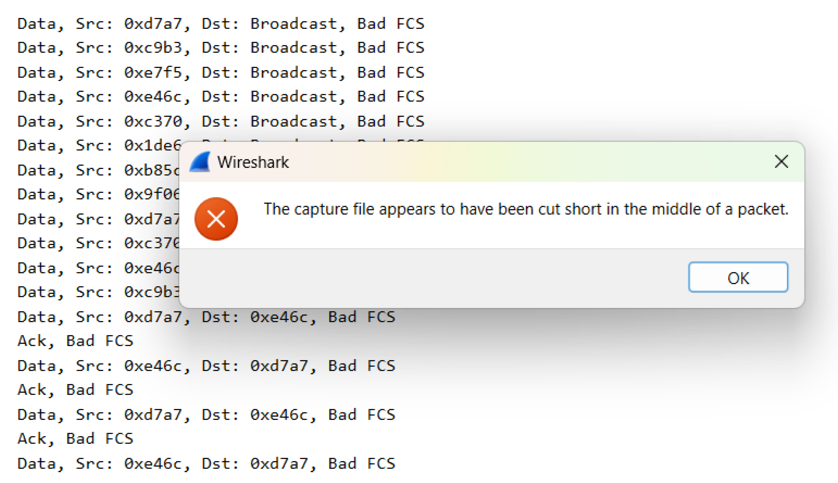Close the Wireshark error dialog
Image resolution: width=838 pixels, height=483 pixels.
(781, 162)
